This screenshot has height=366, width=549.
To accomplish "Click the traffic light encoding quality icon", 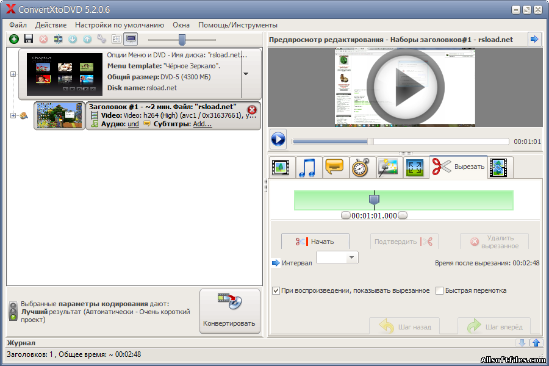I will (13, 310).
